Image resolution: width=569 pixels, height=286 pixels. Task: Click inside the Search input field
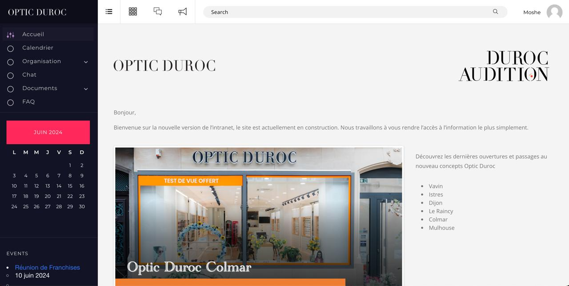point(347,12)
